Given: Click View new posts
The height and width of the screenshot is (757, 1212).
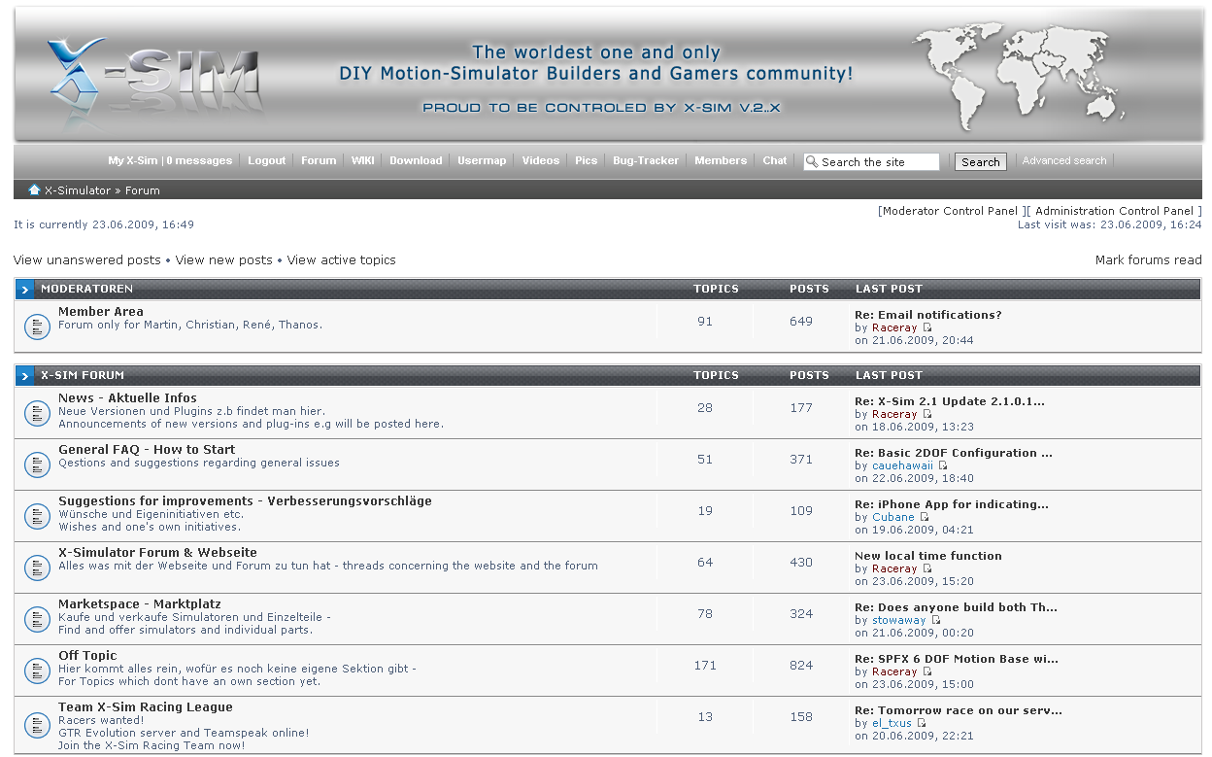Looking at the screenshot, I should [224, 260].
